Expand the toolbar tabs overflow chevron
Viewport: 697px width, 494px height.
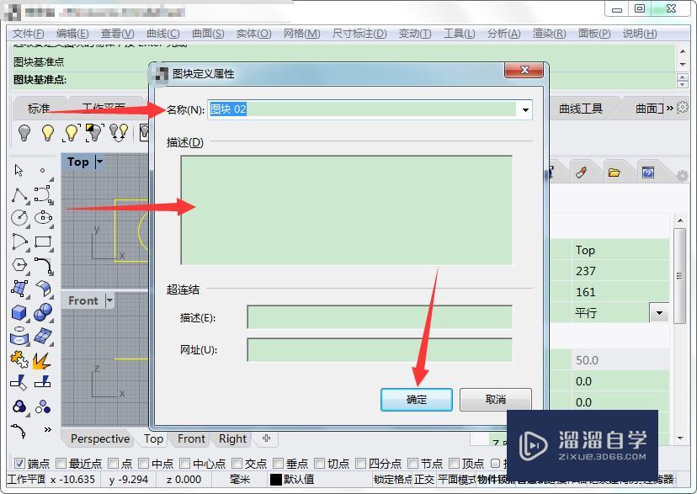click(669, 108)
